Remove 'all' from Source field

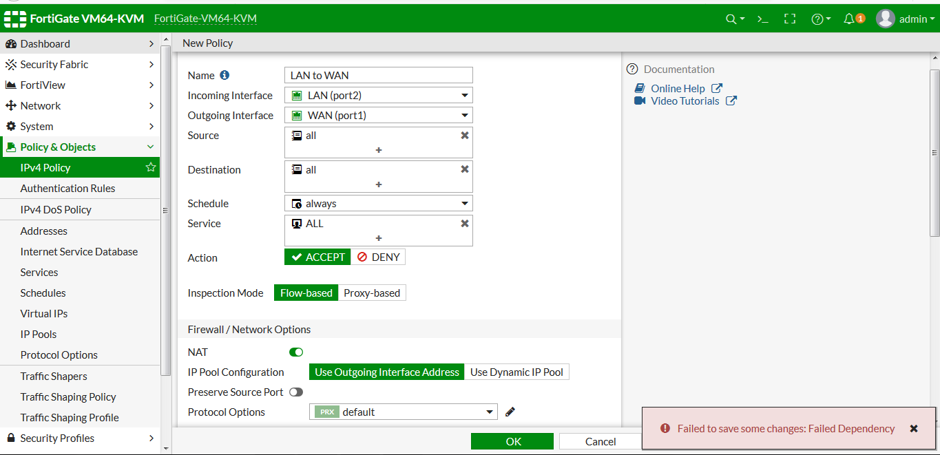click(465, 136)
